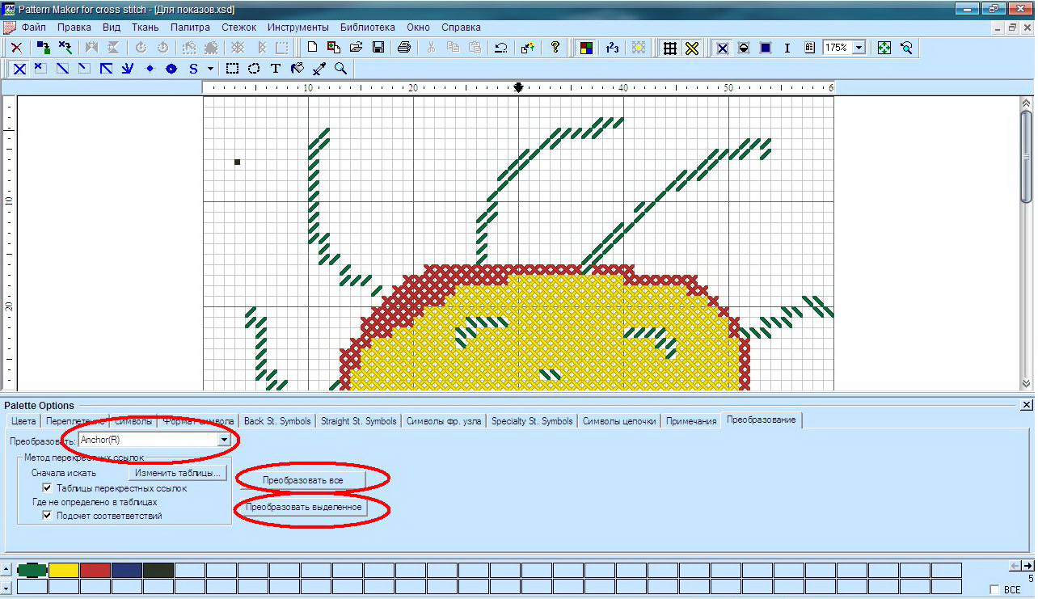Expand the Anchor(R) conversion dropdown
The height and width of the screenshot is (599, 1038).
tap(223, 440)
